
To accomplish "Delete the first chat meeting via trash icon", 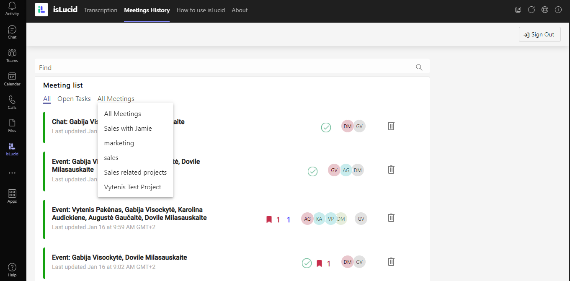I will pos(391,126).
